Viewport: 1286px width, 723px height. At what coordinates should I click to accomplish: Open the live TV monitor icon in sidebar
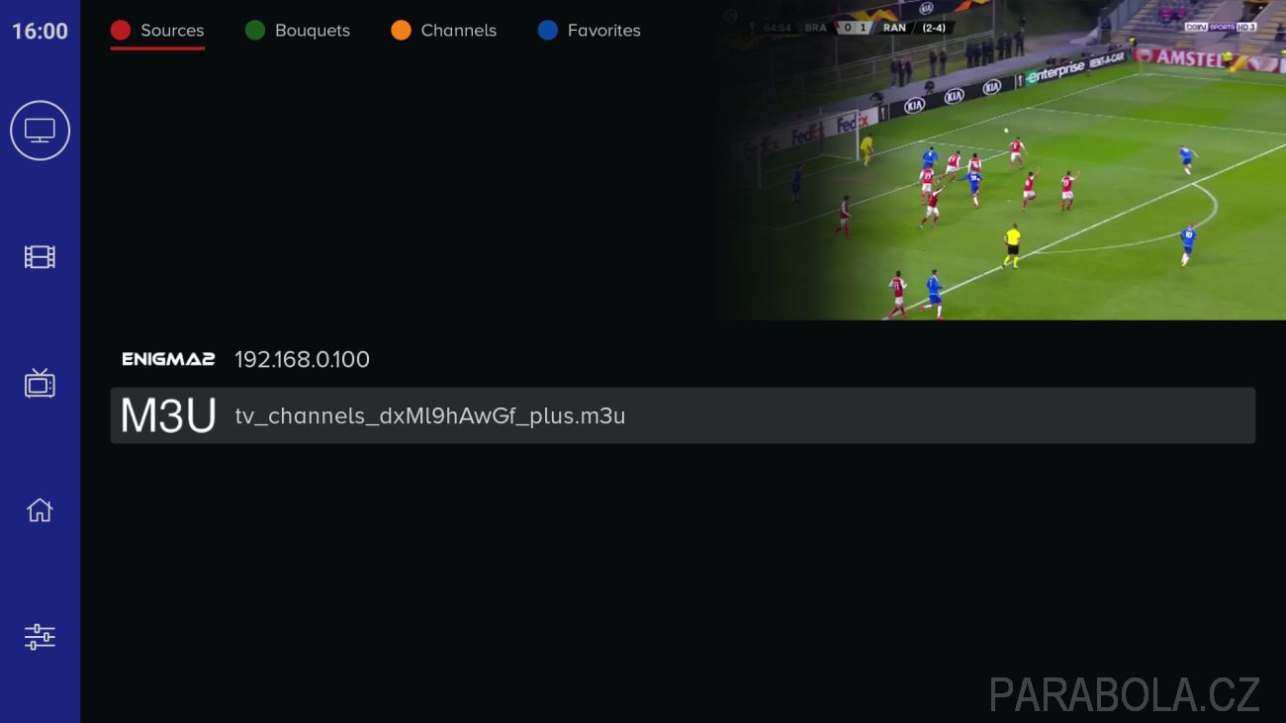tap(40, 131)
